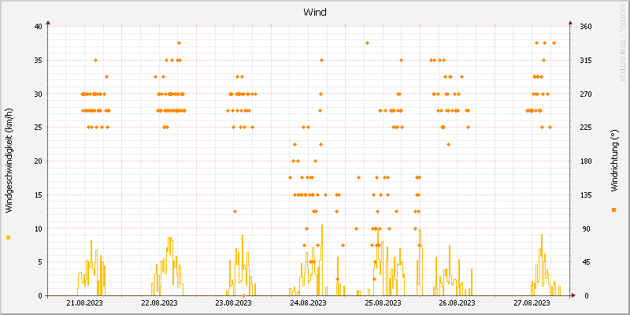Image resolution: width=630 pixels, height=315 pixels.
Task: Click the yellow wind speed legend square
Action: point(9,238)
